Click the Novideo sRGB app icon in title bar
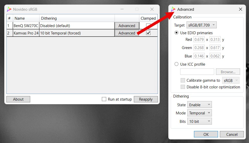The width and height of the screenshot is (249, 143). [x=9, y=9]
